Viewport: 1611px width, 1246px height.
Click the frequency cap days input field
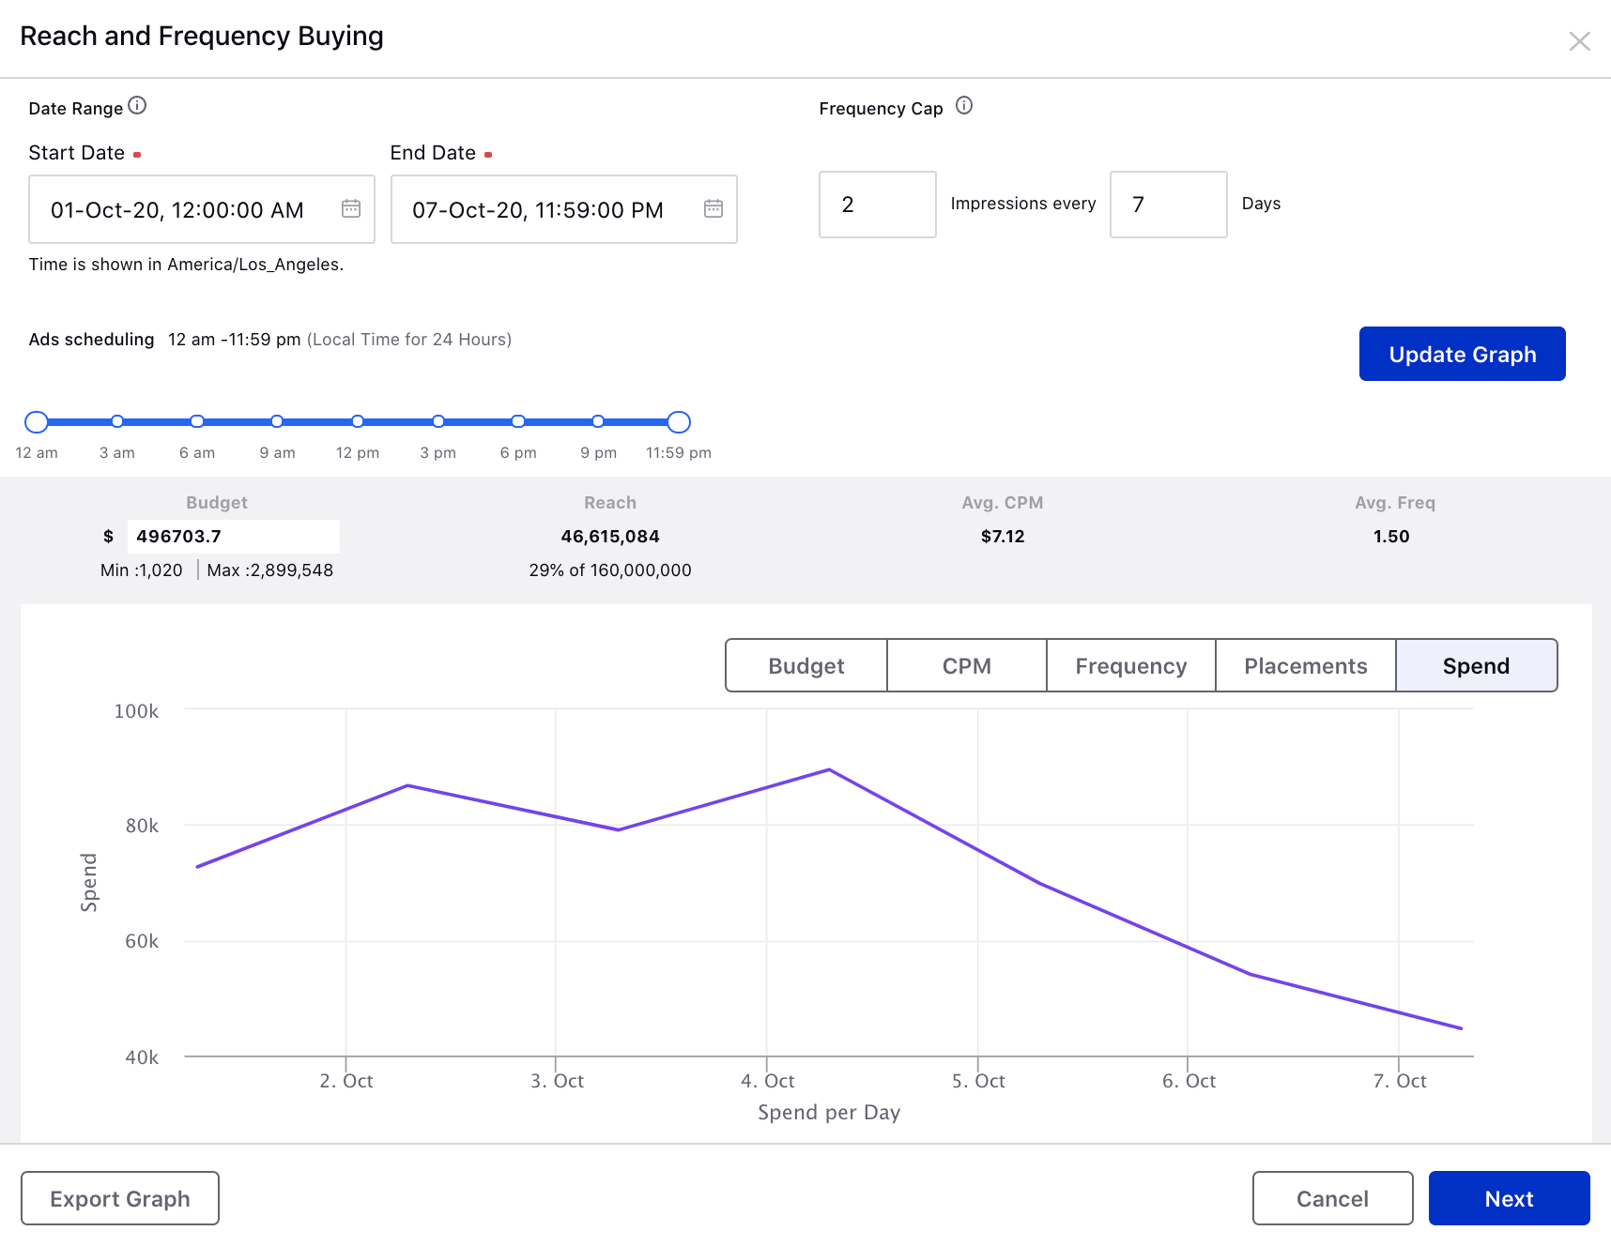1169,205
